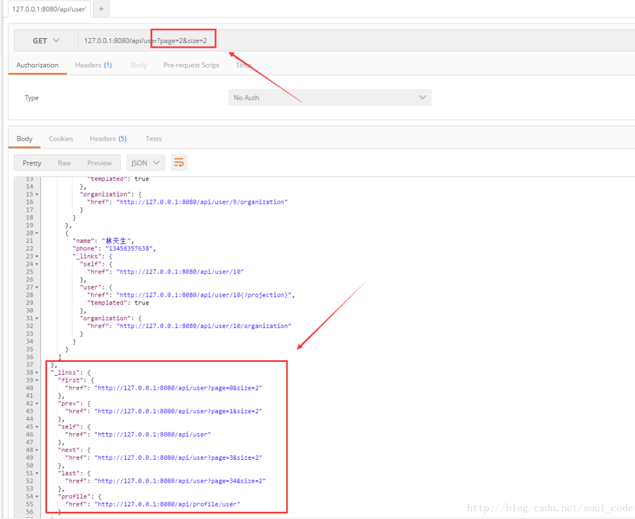Open the JSON response format dropdown

(x=145, y=162)
